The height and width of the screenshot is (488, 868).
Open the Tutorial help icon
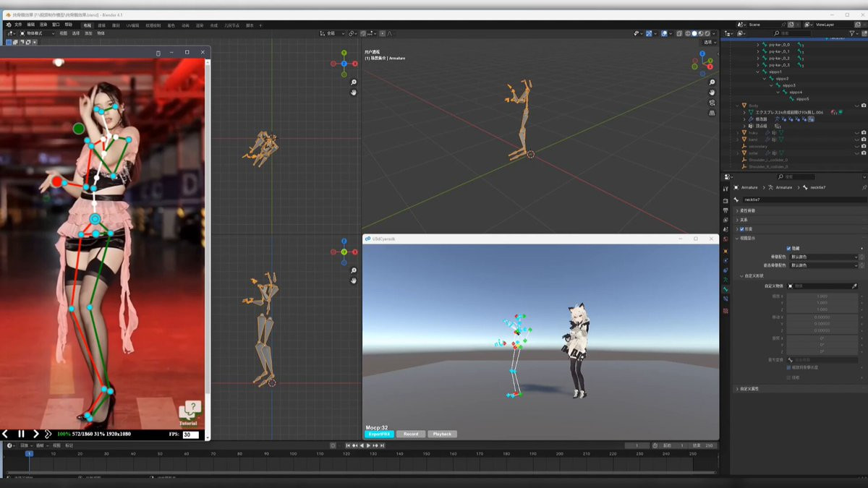[190, 414]
